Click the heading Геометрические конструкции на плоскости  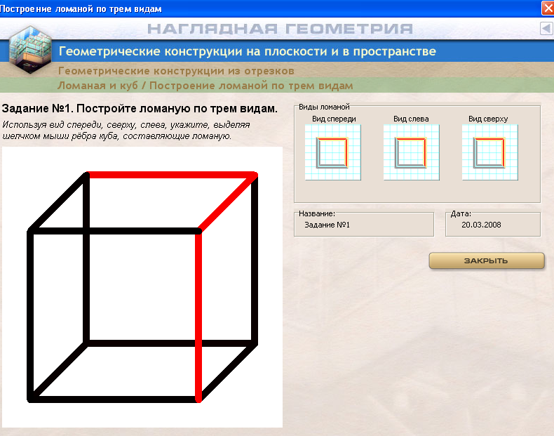coord(248,51)
